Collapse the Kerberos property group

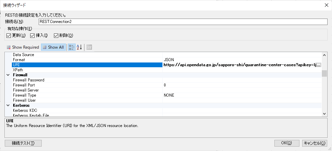coord(8,105)
